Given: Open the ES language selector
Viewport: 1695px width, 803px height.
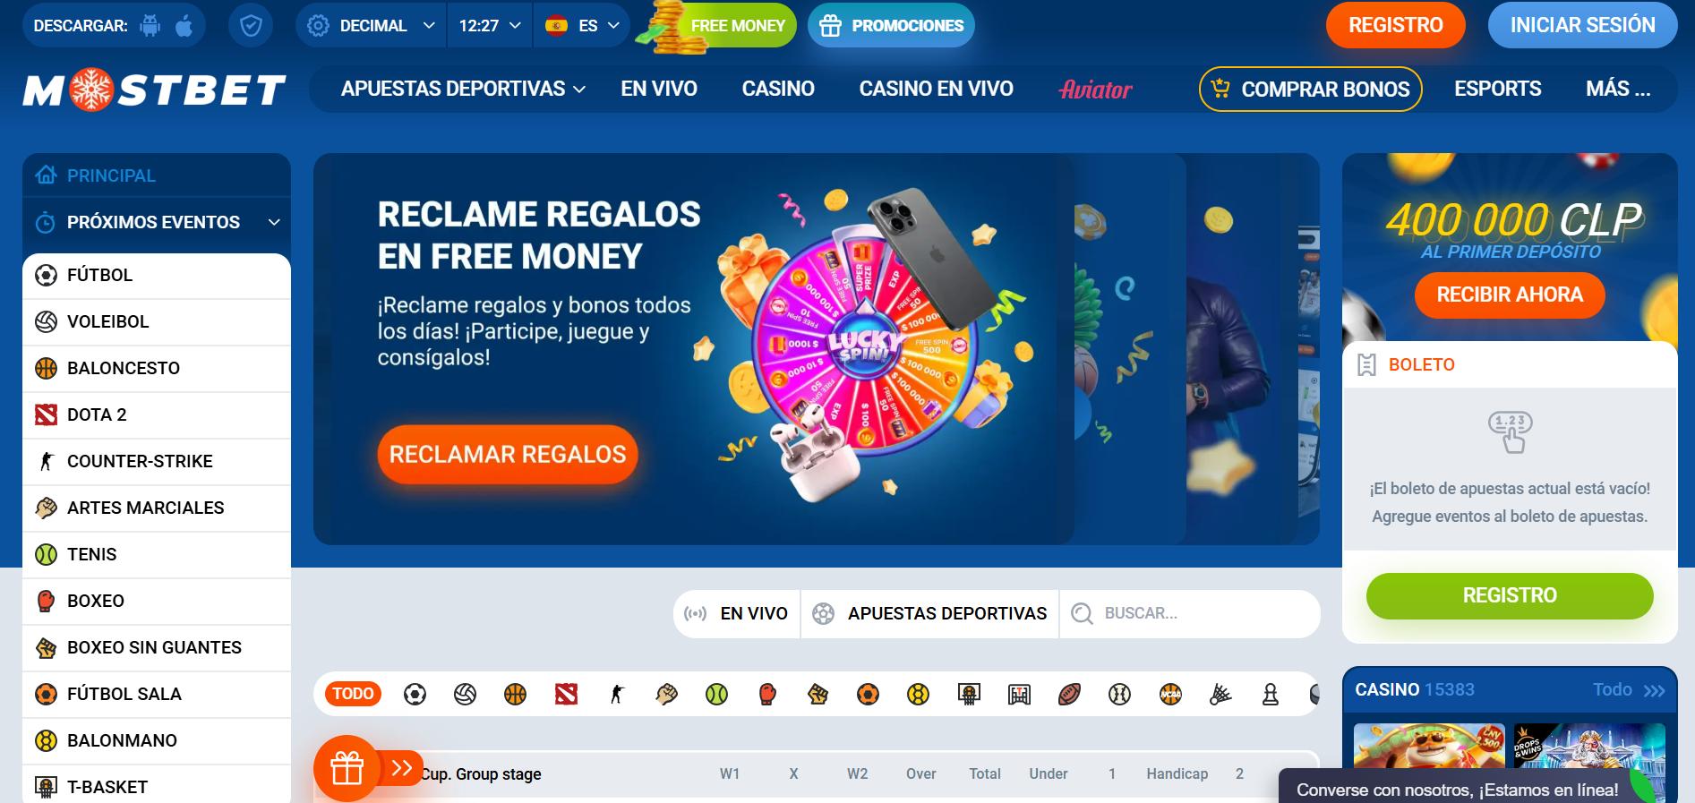Looking at the screenshot, I should coord(582,26).
